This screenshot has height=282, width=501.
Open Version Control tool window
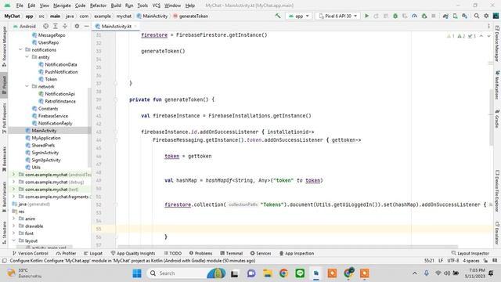pos(30,253)
